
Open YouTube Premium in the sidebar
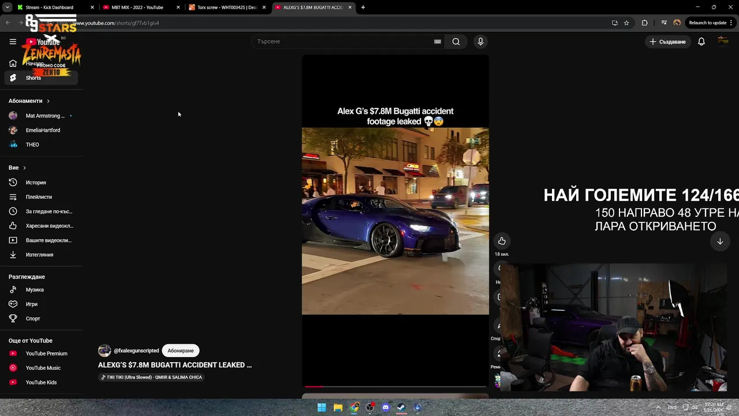coord(41,354)
